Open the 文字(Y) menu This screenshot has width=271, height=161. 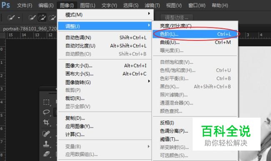(109, 5)
